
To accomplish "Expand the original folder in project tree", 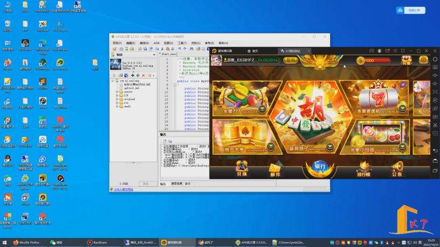I will point(117,99).
